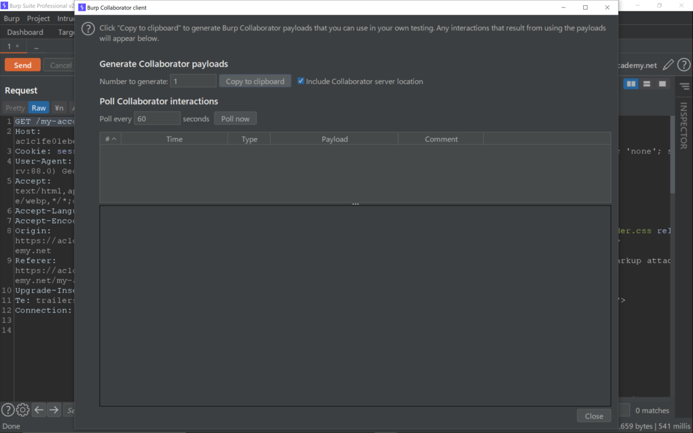Viewport: 693px width, 433px height.
Task: Click the split pane divider dots handle
Action: (355, 204)
